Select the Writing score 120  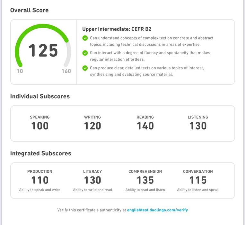tap(92, 126)
